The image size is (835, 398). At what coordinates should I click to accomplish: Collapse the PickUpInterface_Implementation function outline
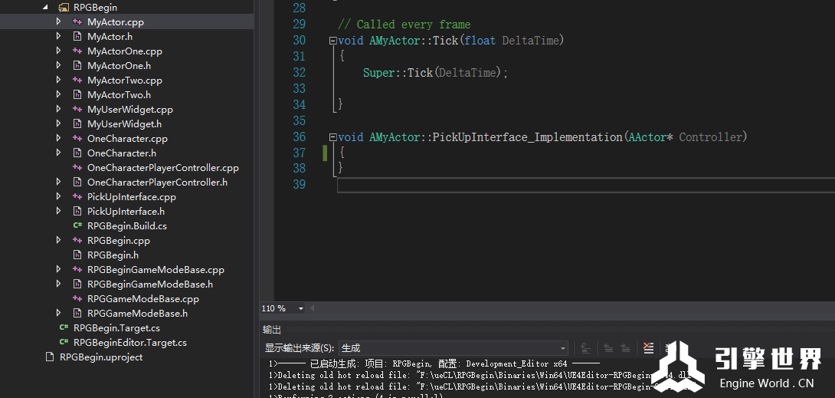(332, 137)
